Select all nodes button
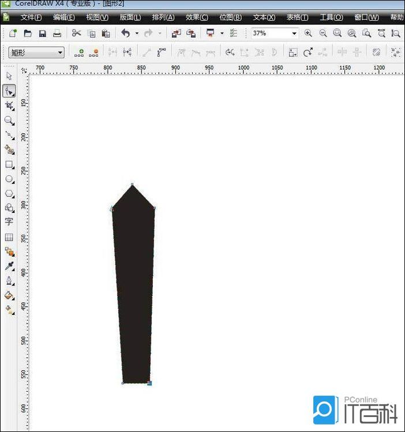The image size is (405, 432). 396,52
